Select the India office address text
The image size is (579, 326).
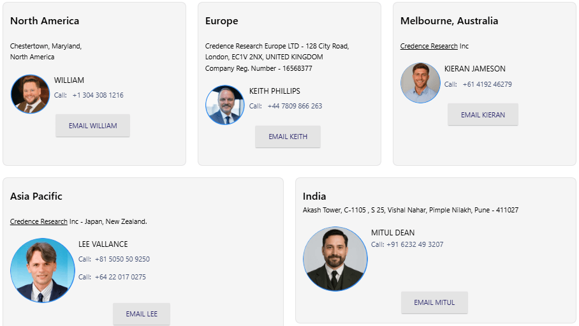point(410,210)
